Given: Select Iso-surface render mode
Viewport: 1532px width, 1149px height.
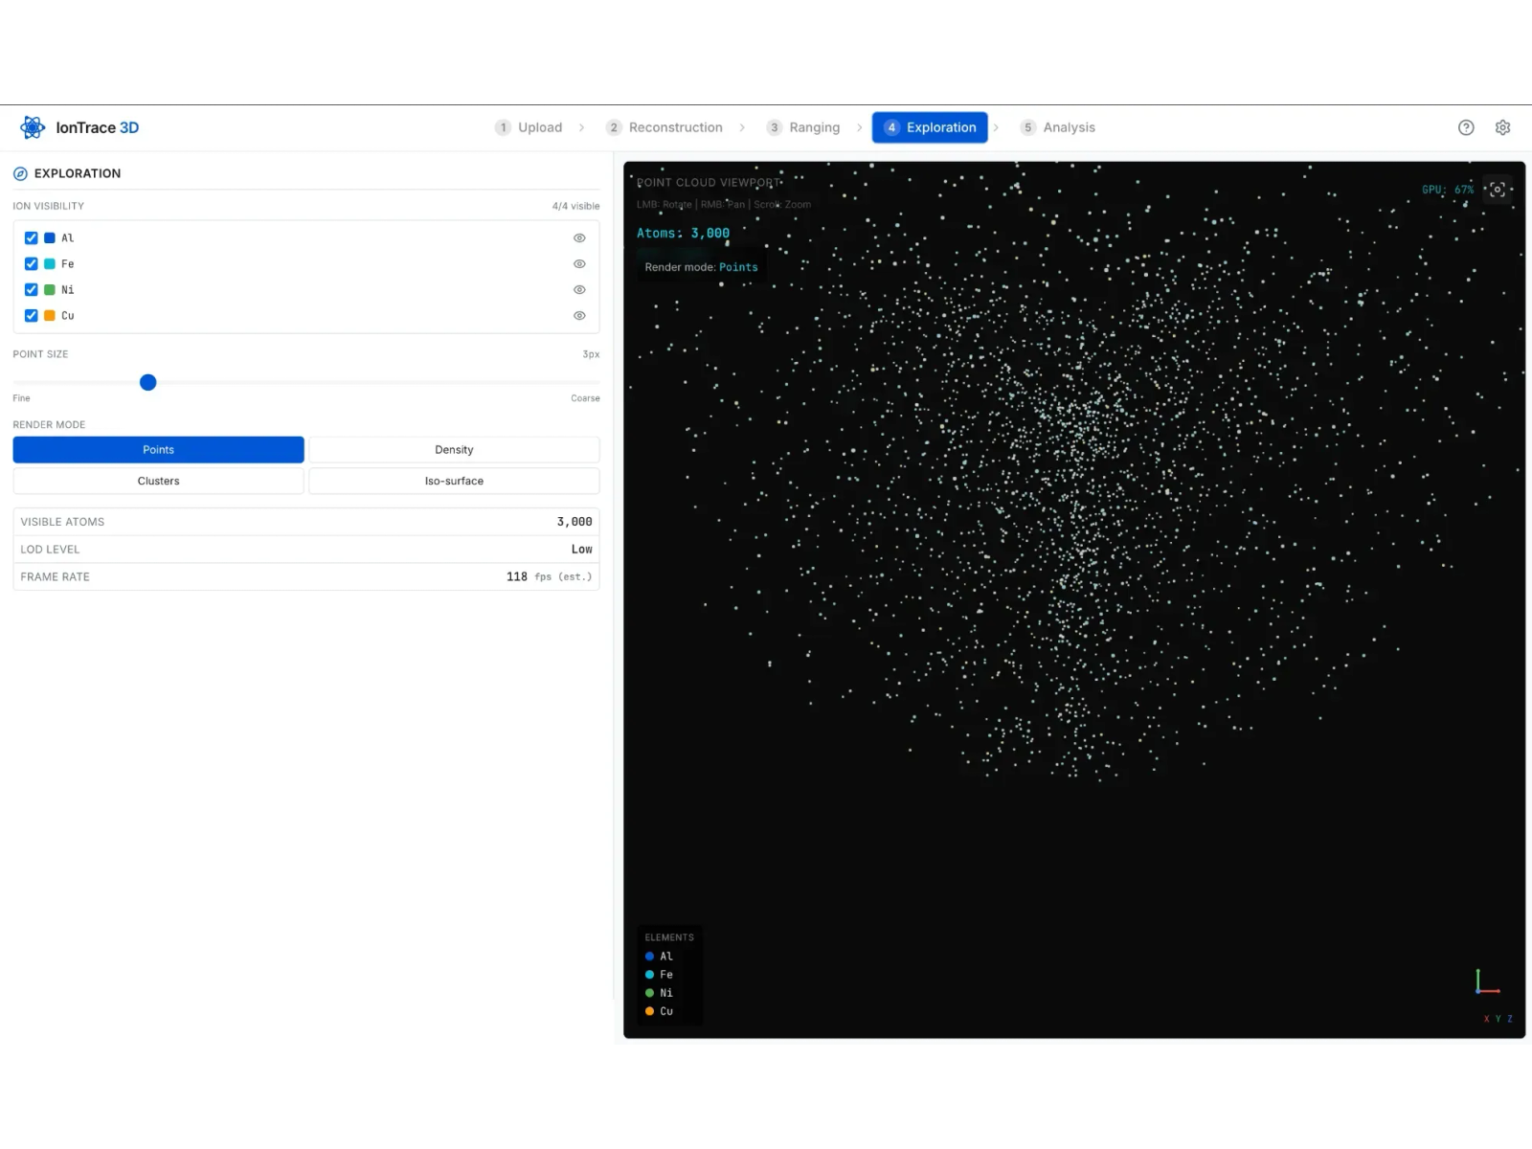Looking at the screenshot, I should click(x=454, y=481).
